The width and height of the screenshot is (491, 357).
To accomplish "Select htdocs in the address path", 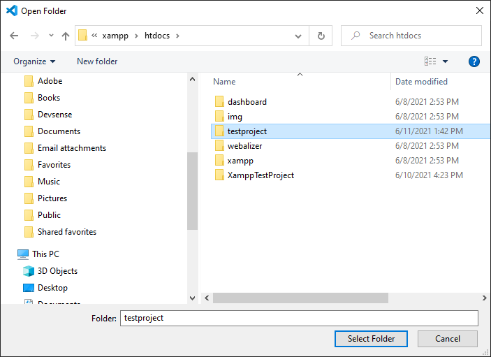I will pyautogui.click(x=157, y=36).
